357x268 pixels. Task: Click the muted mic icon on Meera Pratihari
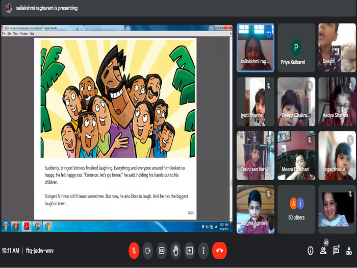pos(310,140)
